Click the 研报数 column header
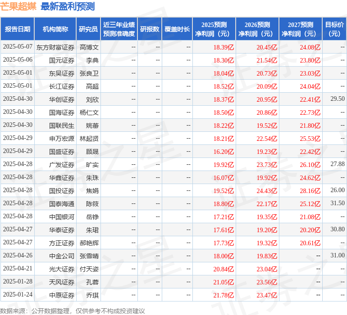Image resolution: width=347 pixels, height=315 pixels. [150, 29]
